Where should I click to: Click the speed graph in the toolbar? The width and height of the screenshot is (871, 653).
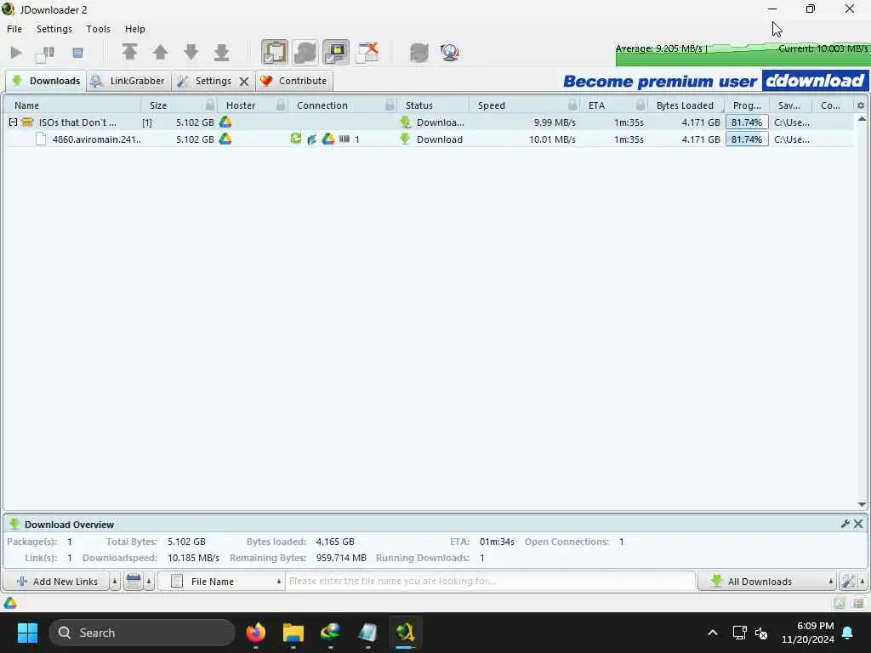click(x=743, y=54)
